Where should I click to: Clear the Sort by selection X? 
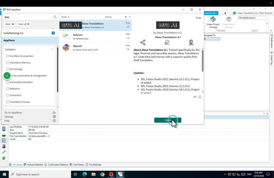coord(125,17)
